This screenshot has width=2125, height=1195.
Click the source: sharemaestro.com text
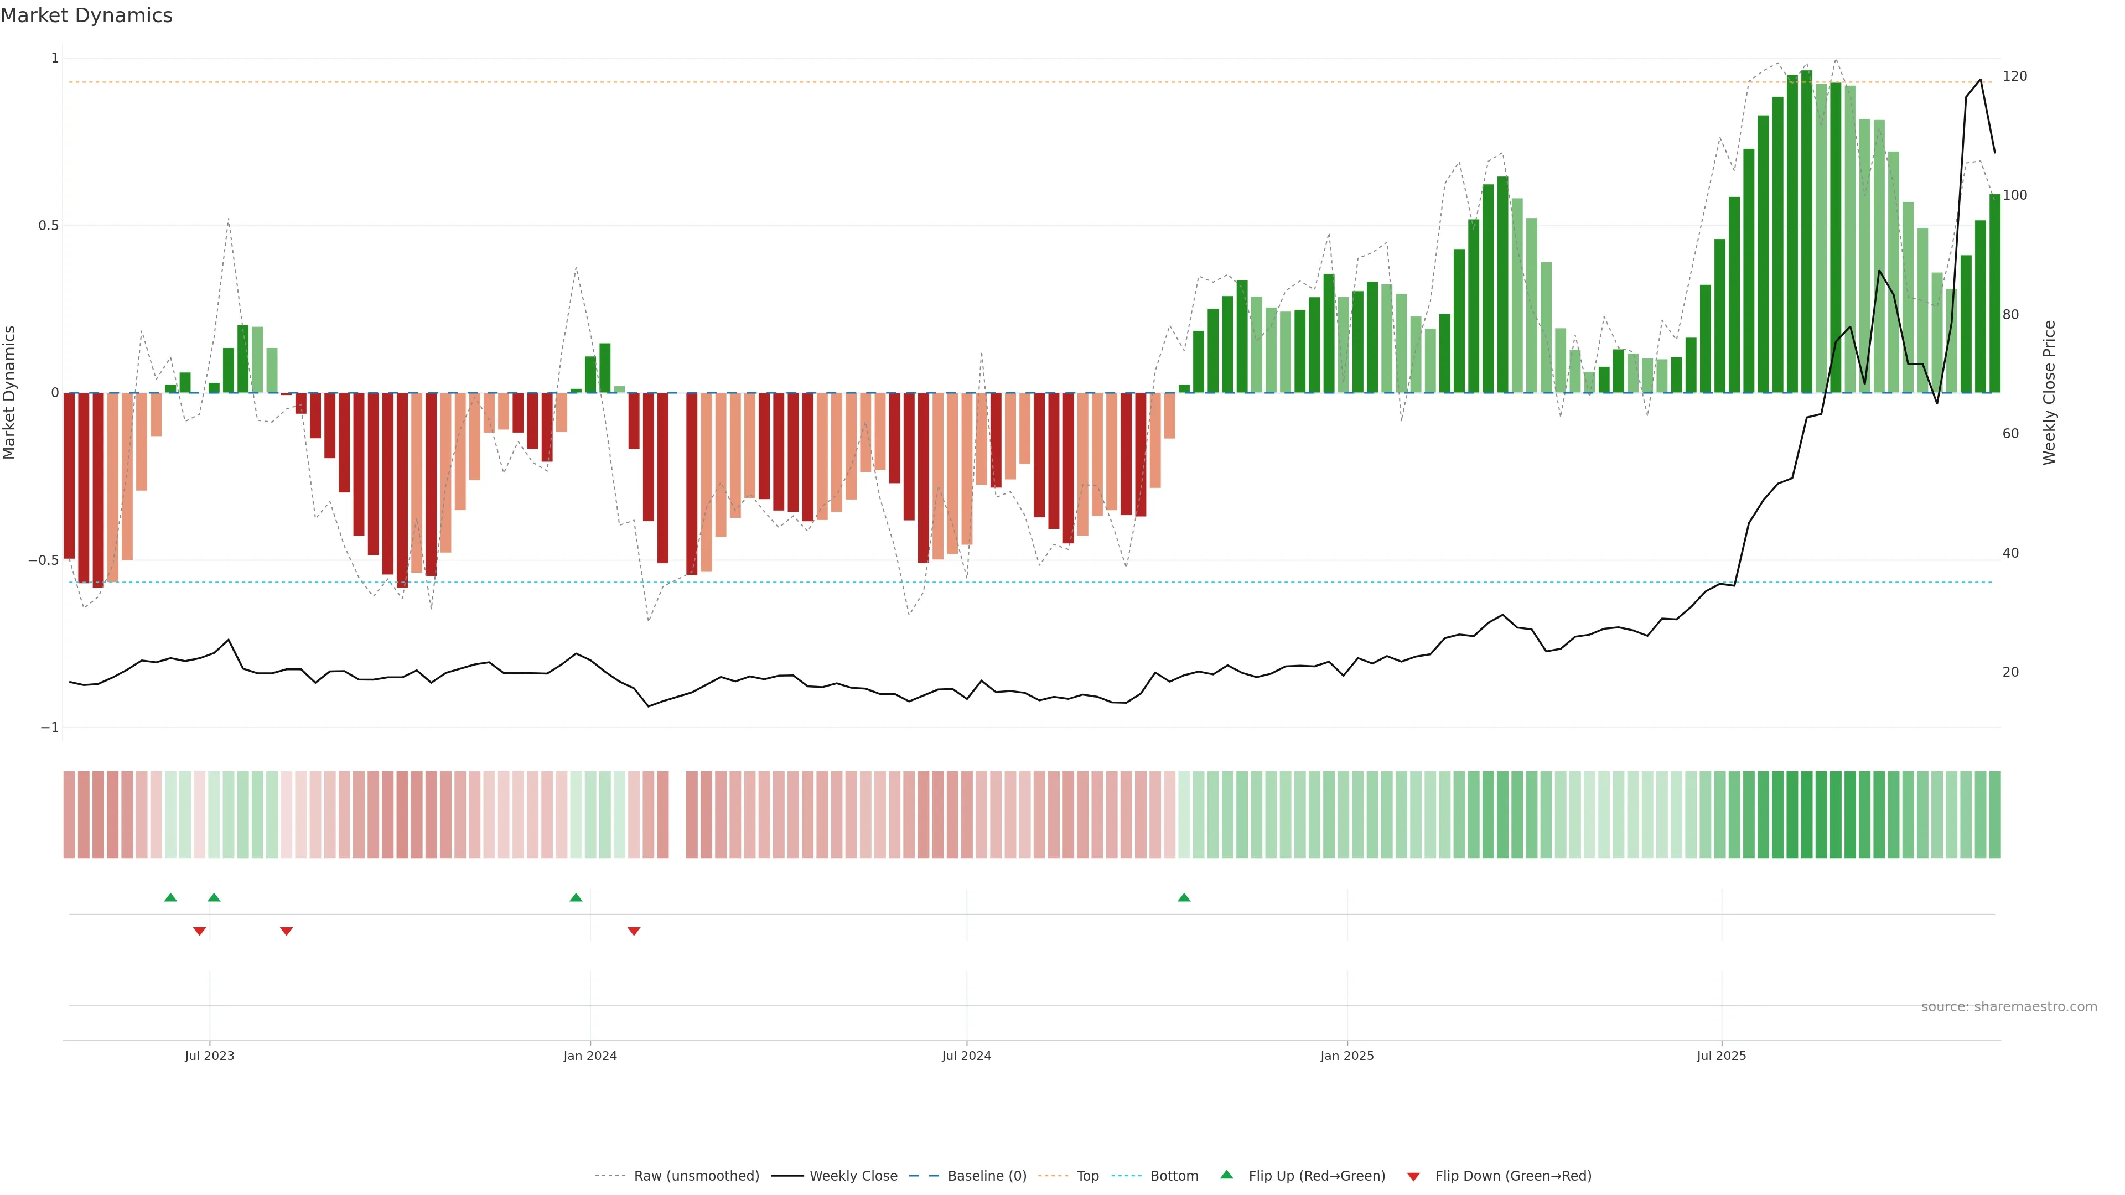[2009, 1006]
